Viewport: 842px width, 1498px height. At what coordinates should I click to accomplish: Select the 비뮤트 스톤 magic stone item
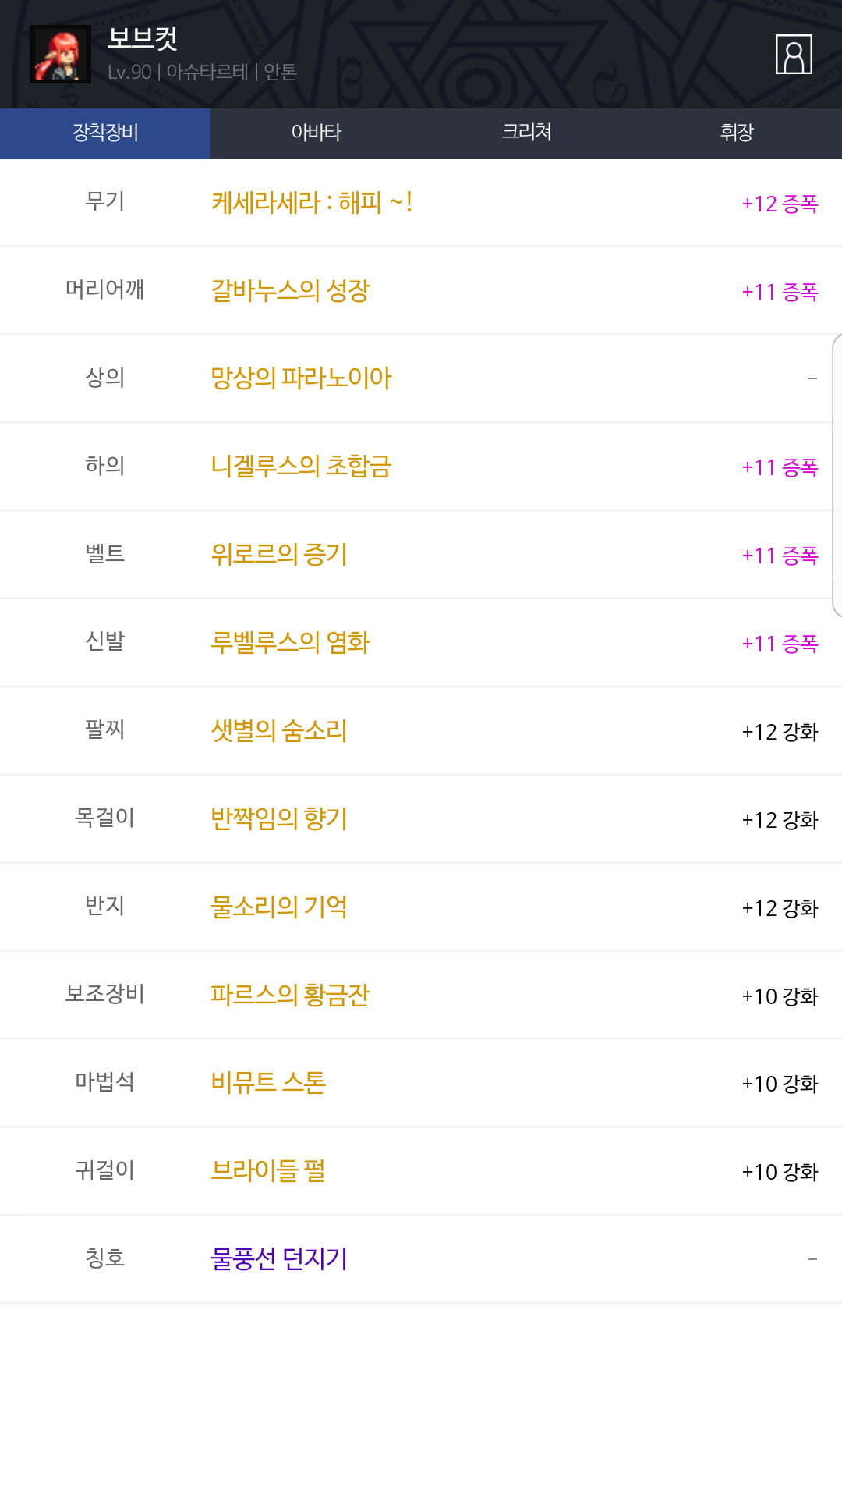click(268, 1083)
